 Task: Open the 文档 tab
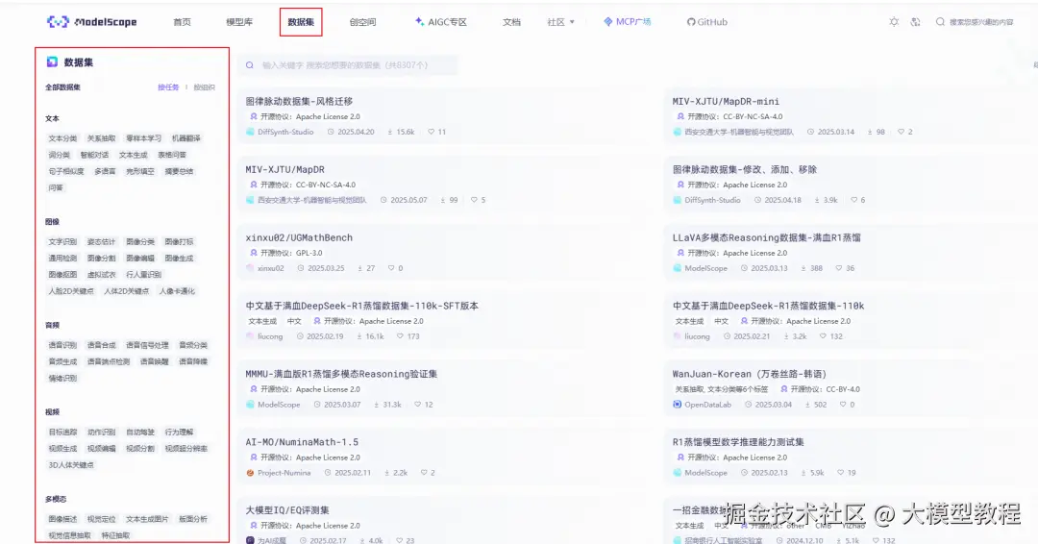click(511, 22)
